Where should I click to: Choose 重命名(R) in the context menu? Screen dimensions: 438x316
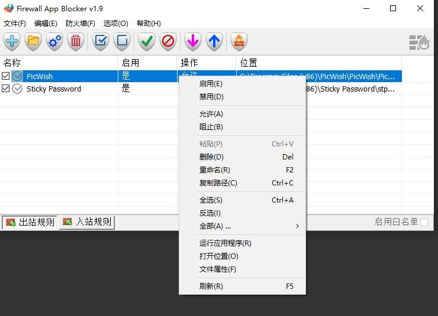[x=242, y=170]
